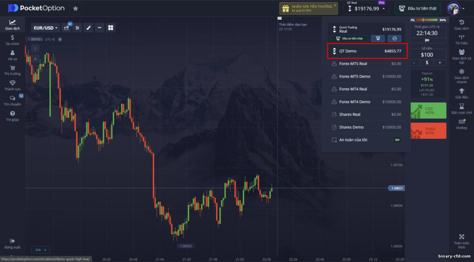Open the Giao dịch trading section in left sidebar
The width and height of the screenshot is (474, 262).
pos(12,25)
